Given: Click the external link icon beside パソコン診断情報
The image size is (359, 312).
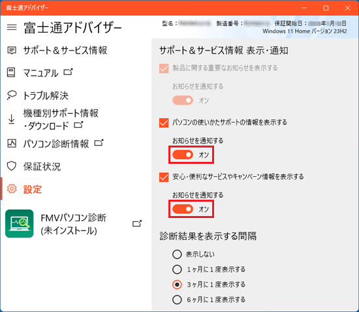Looking at the screenshot, I should click(x=99, y=142).
